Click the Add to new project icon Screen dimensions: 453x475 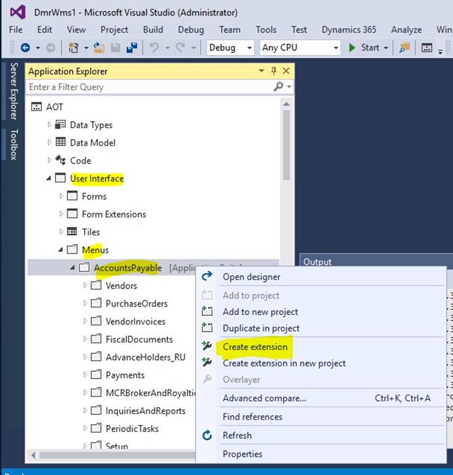point(207,311)
